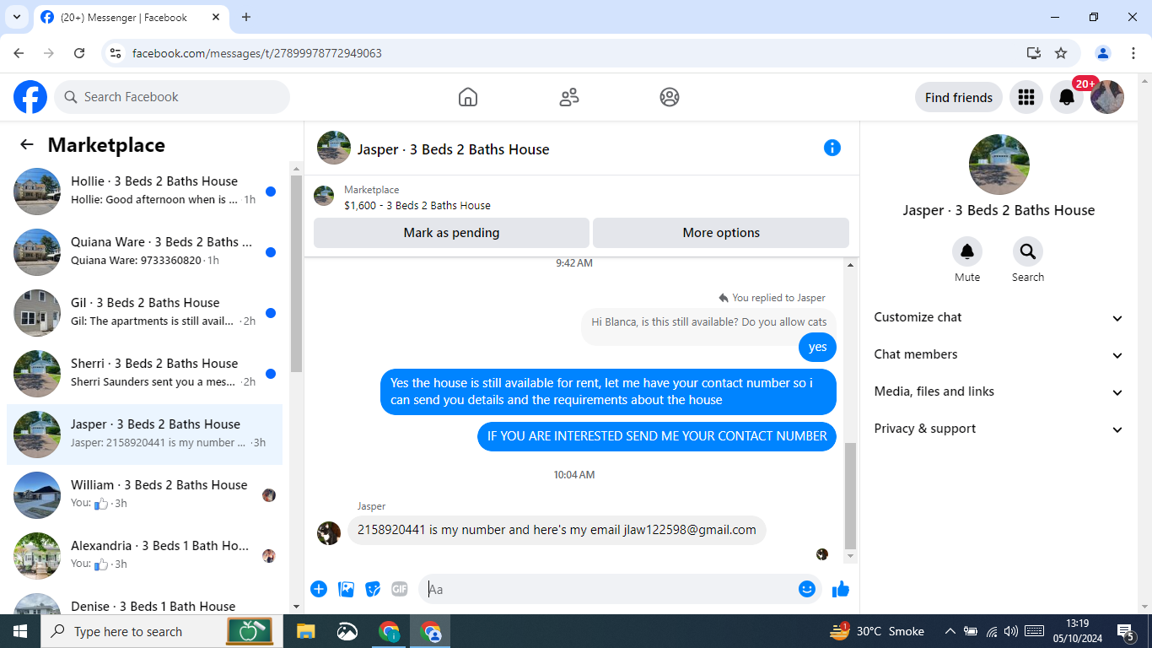Open Denise's conversation

[145, 602]
